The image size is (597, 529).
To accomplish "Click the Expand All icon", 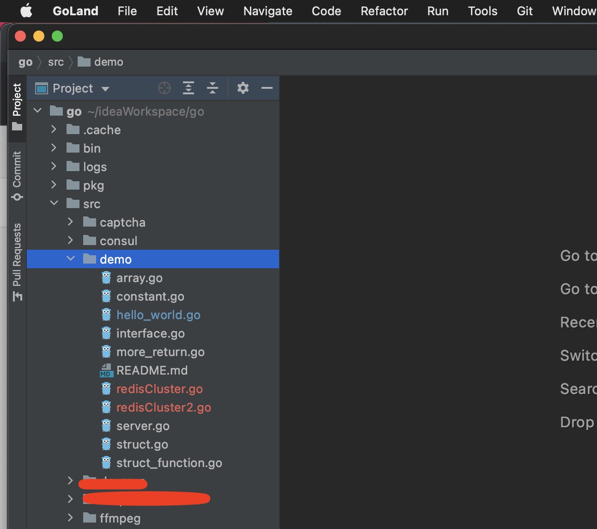I will coord(189,88).
